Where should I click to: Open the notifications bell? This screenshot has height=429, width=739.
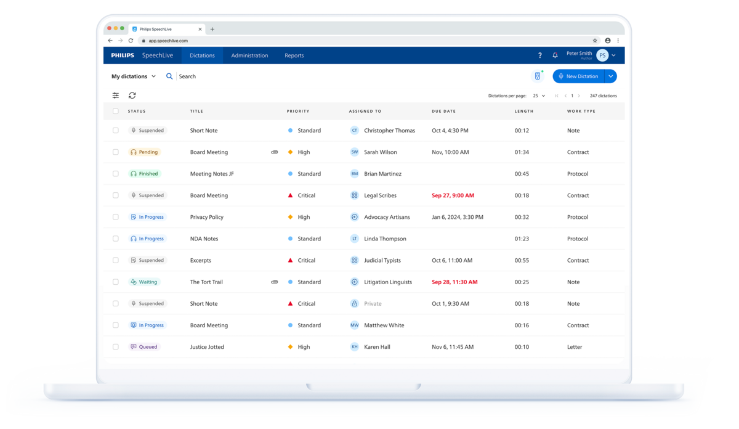pos(555,55)
